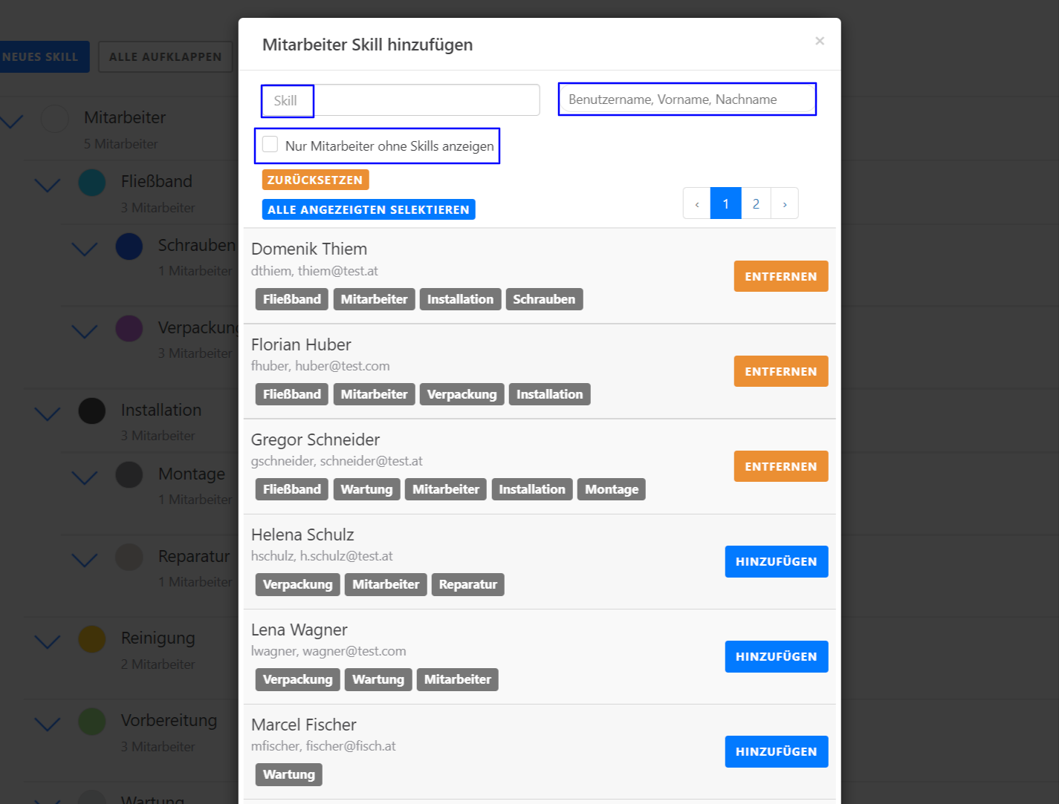Go to next page with right arrow
The height and width of the screenshot is (804, 1059).
coord(785,203)
